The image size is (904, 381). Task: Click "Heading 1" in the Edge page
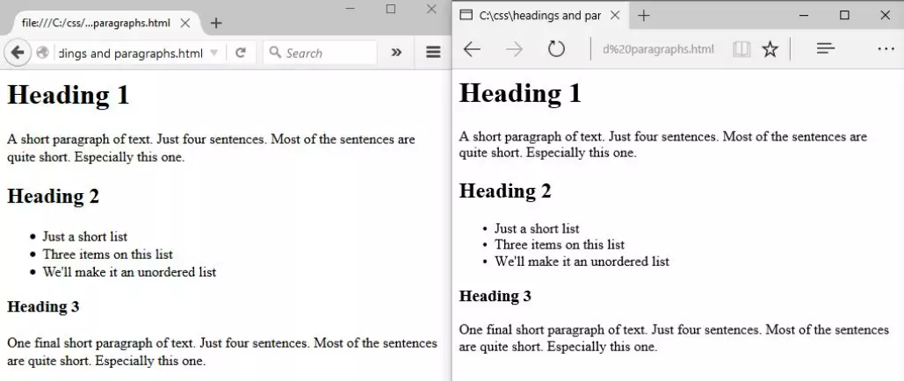click(520, 93)
